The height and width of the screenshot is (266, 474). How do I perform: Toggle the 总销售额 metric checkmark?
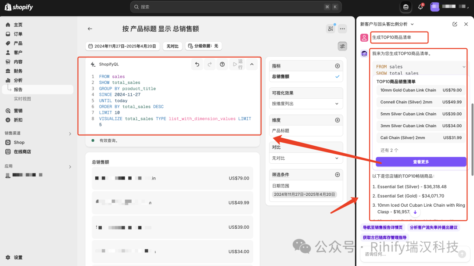point(338,76)
